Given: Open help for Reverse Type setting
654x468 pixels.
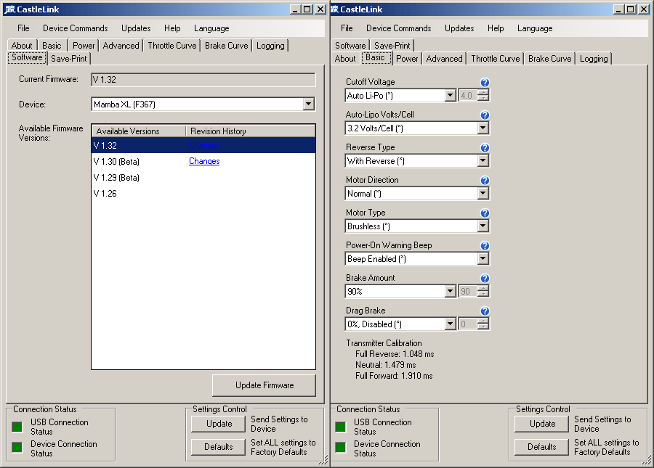Looking at the screenshot, I should point(484,148).
